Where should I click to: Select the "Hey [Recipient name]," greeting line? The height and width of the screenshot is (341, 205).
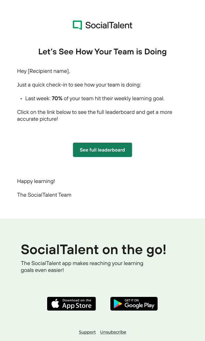click(x=43, y=71)
